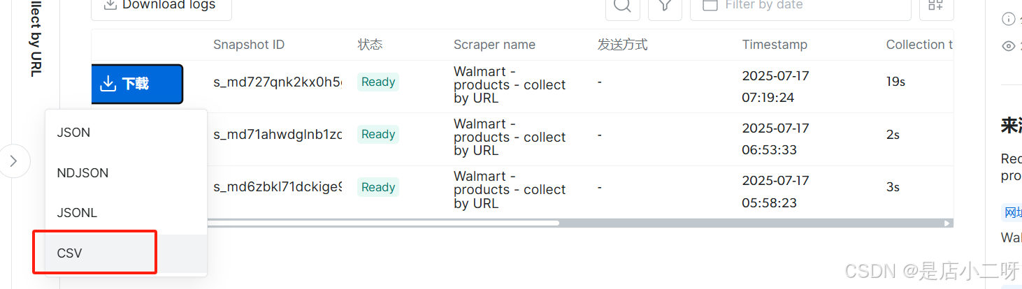
Task: Click the Snapshot ID column header
Action: 249,45
